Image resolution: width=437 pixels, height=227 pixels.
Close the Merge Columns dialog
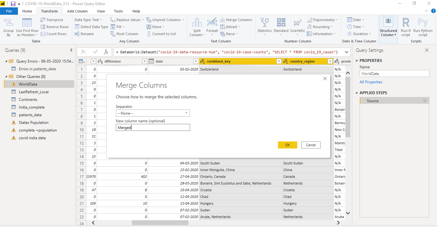(x=325, y=79)
